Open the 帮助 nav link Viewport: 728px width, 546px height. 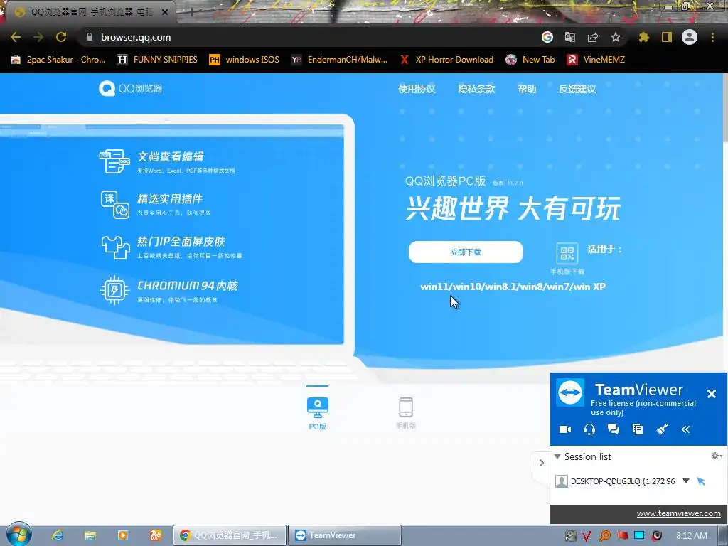527,89
